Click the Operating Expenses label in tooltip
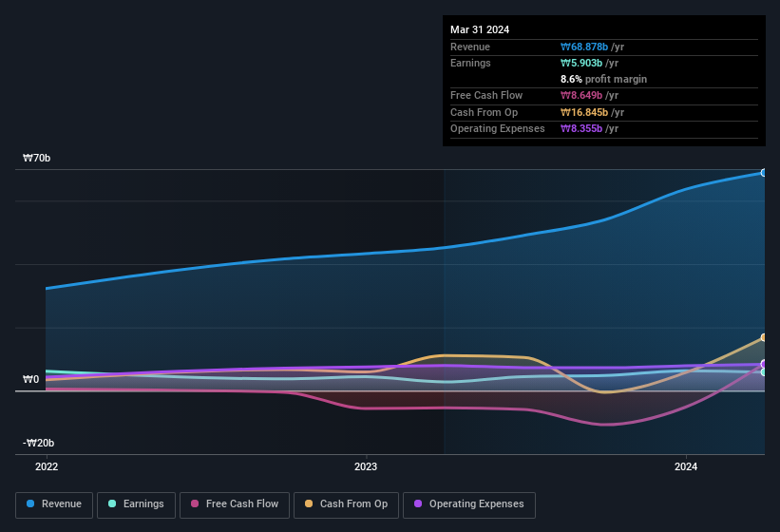Image resolution: width=780 pixels, height=532 pixels. point(498,128)
